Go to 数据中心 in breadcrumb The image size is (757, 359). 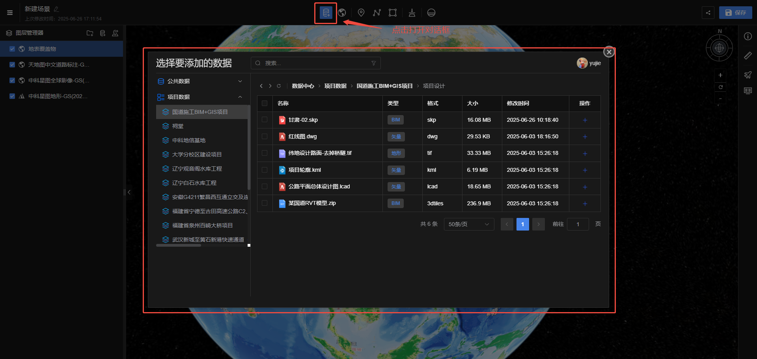[x=303, y=86]
